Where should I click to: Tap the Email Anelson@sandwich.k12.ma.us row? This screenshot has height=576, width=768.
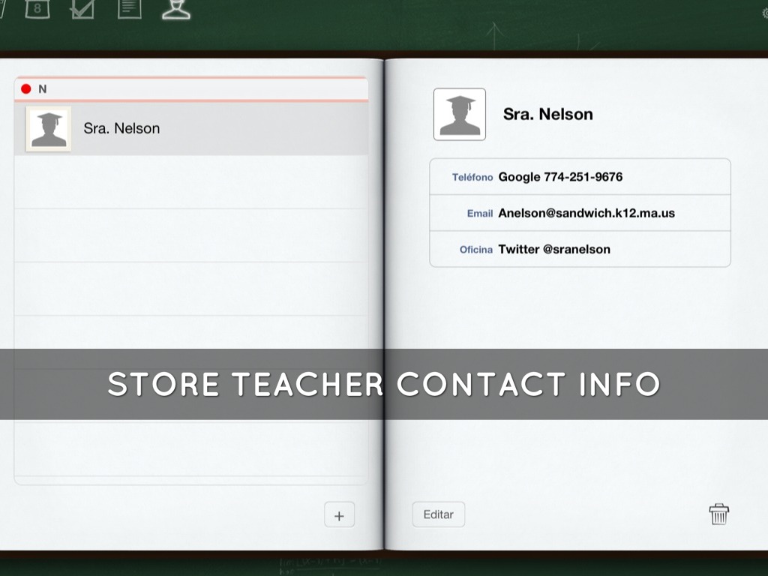(580, 213)
